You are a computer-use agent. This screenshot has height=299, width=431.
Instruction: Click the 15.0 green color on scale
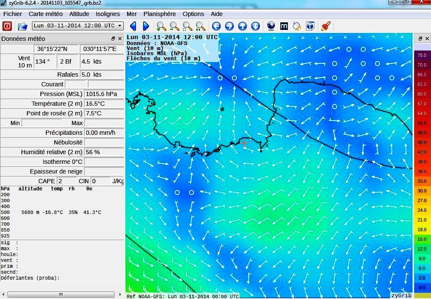[422, 239]
